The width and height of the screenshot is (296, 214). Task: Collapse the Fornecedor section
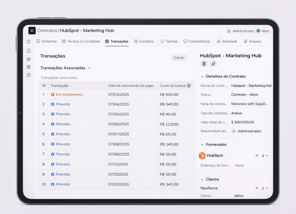[x=202, y=145]
